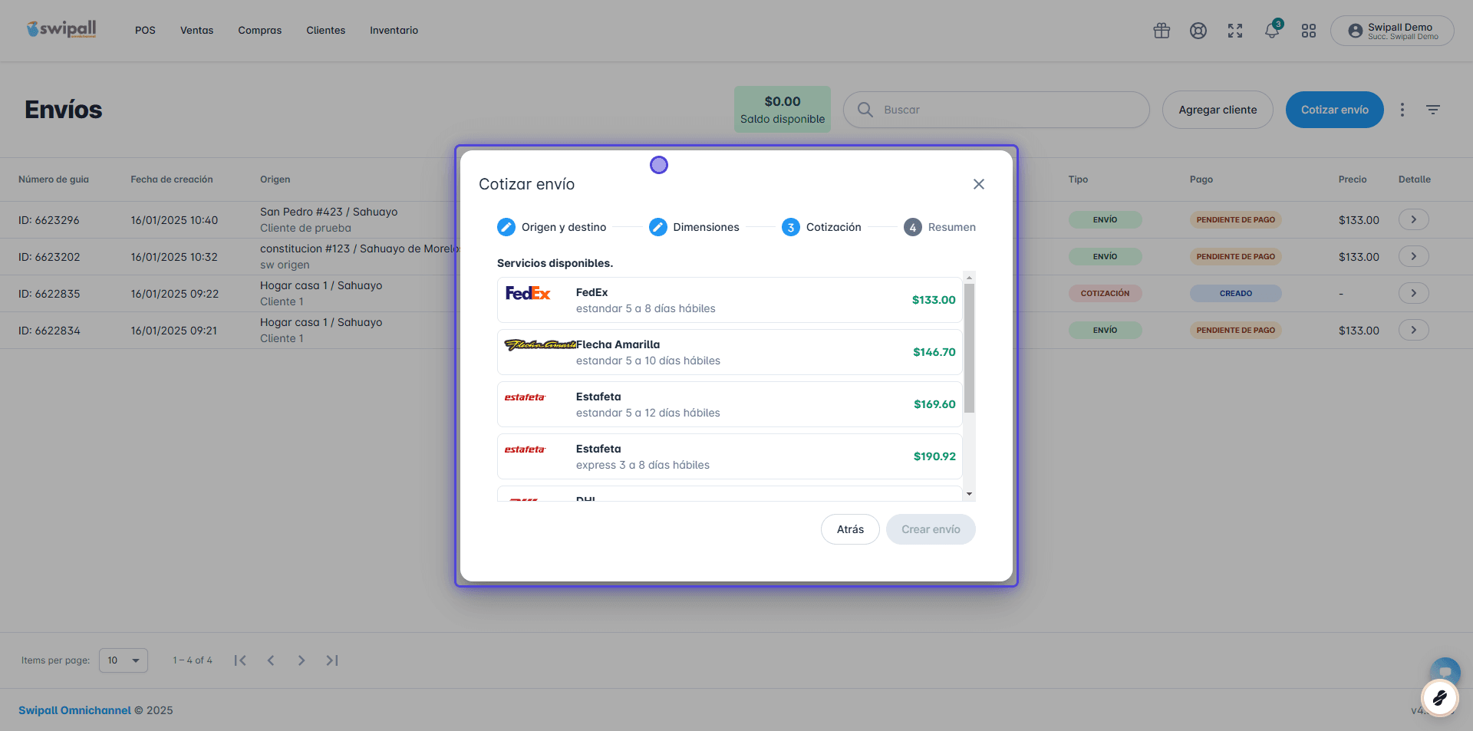Open the Inventario menu
1473x731 pixels.
click(x=394, y=31)
